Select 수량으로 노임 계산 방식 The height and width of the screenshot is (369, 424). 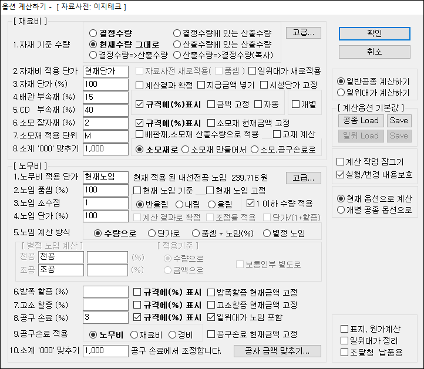[x=115, y=233]
